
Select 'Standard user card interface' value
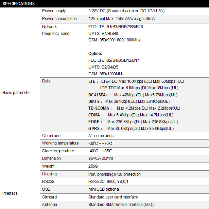(x=113, y=197)
